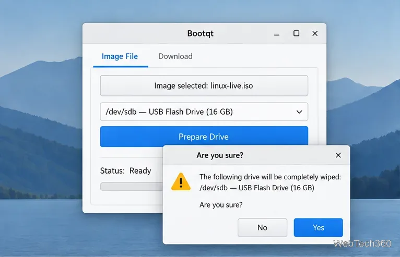
Task: Click the yellow warning triangle icon
Action: 181,182
